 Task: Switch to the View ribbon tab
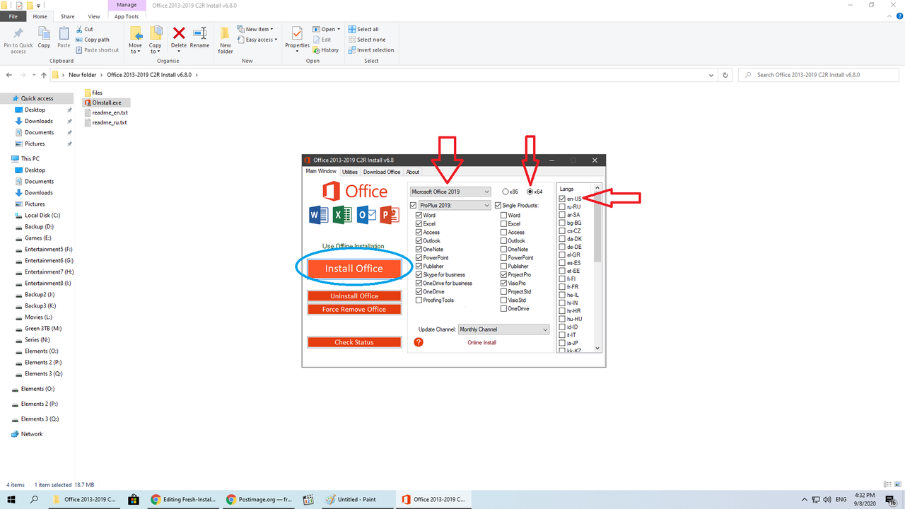click(x=94, y=16)
